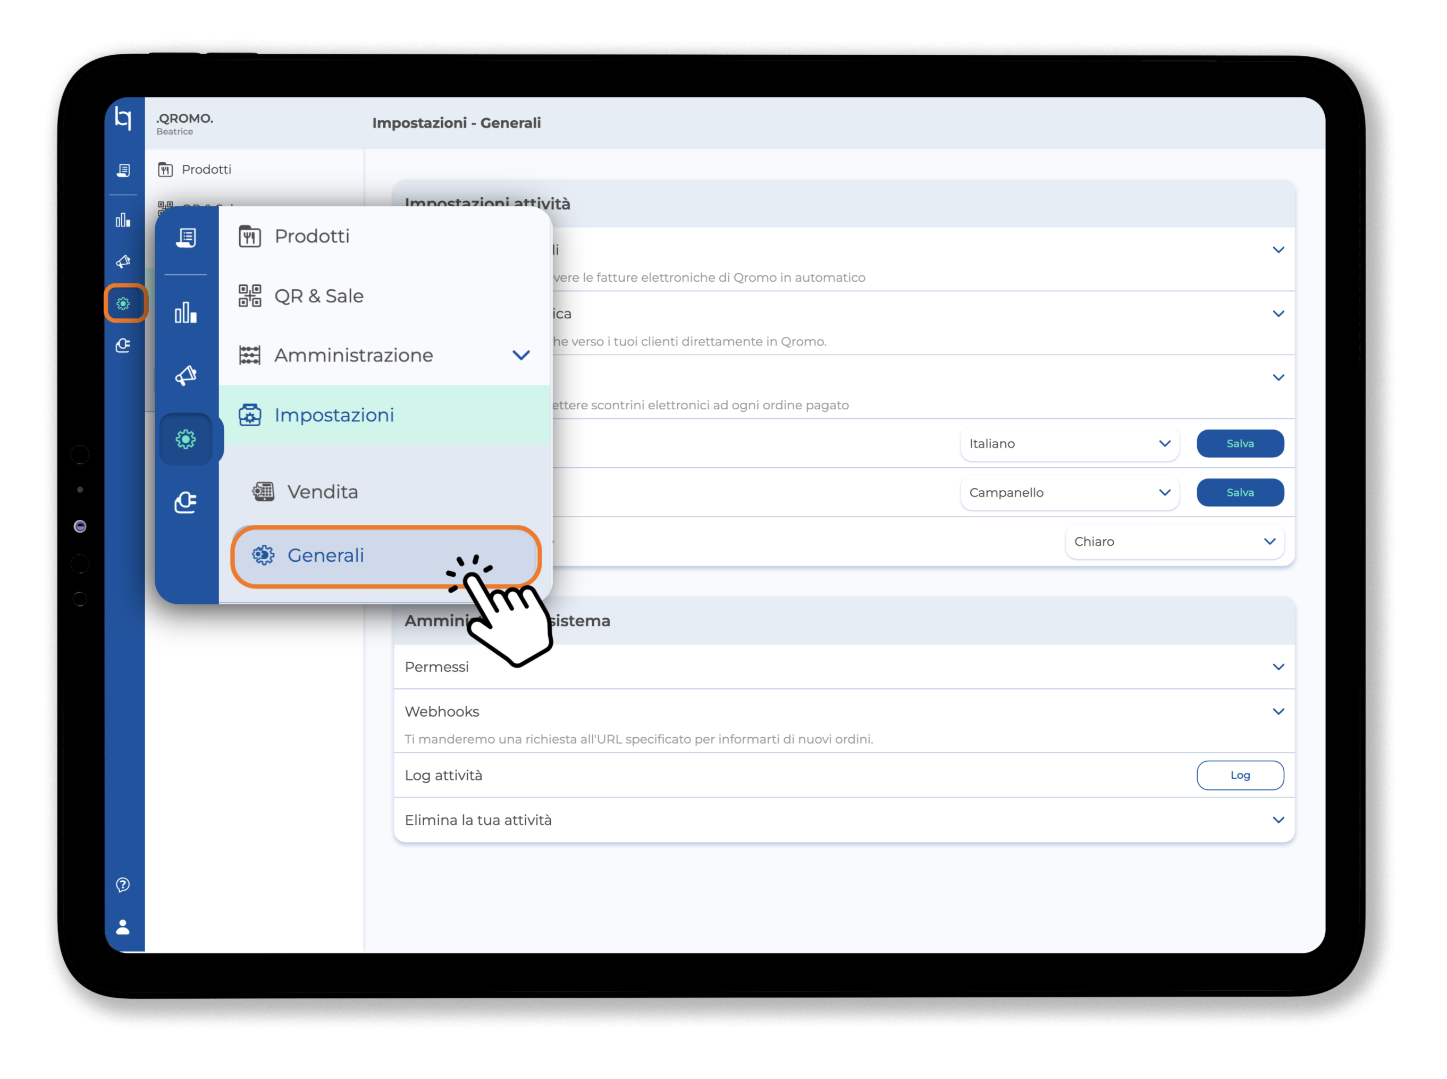The width and height of the screenshot is (1447, 1079).
Task: Expand the Webhooks row
Action: 844,722
